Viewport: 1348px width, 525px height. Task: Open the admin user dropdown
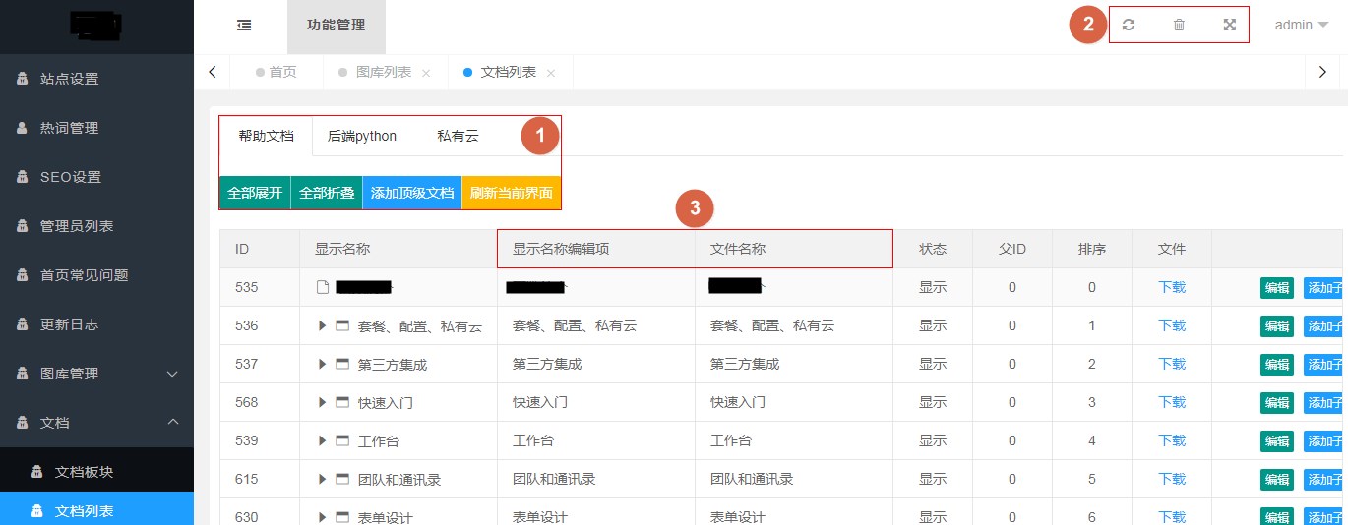click(1301, 26)
